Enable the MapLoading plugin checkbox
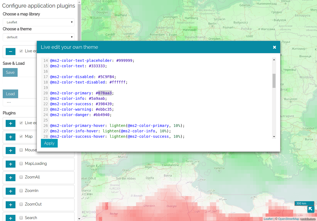Viewport: 317px width, 221px height. 21,164
